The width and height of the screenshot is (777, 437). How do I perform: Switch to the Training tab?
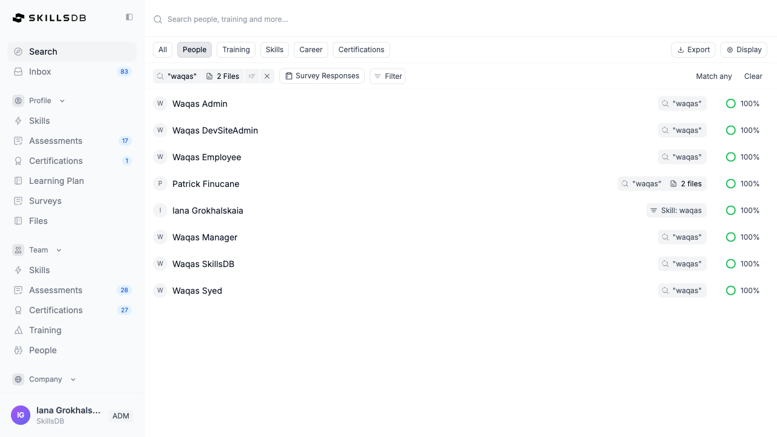tap(236, 50)
